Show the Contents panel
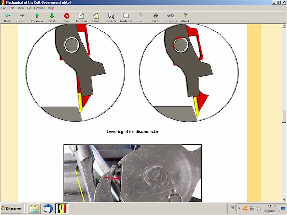 [x=126, y=18]
